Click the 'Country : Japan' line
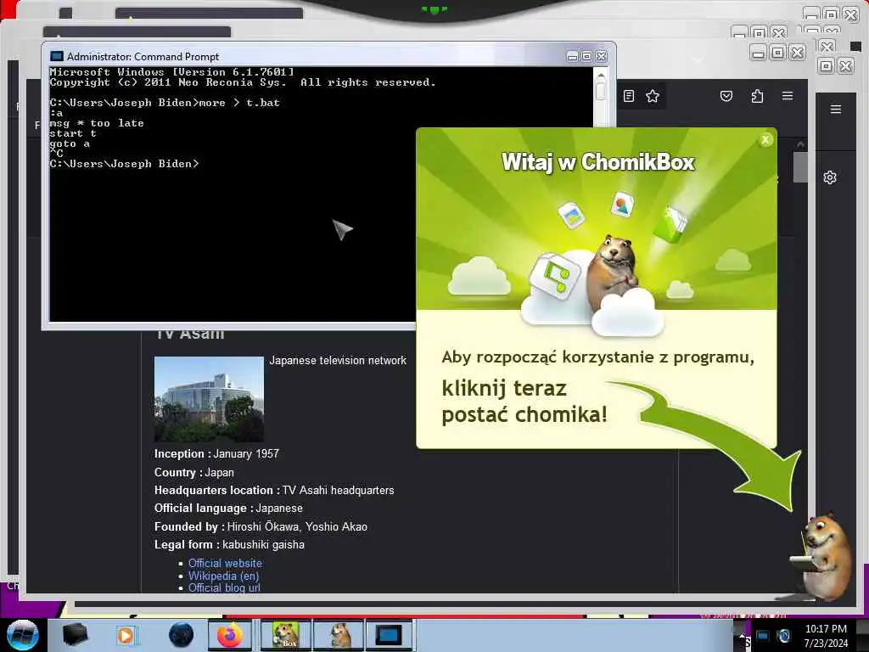This screenshot has height=652, width=869. [194, 472]
